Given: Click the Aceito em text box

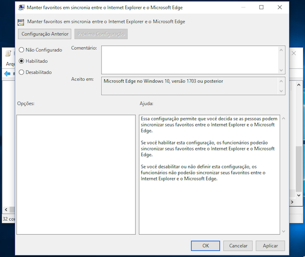Looking at the screenshot, I should (x=190, y=86).
